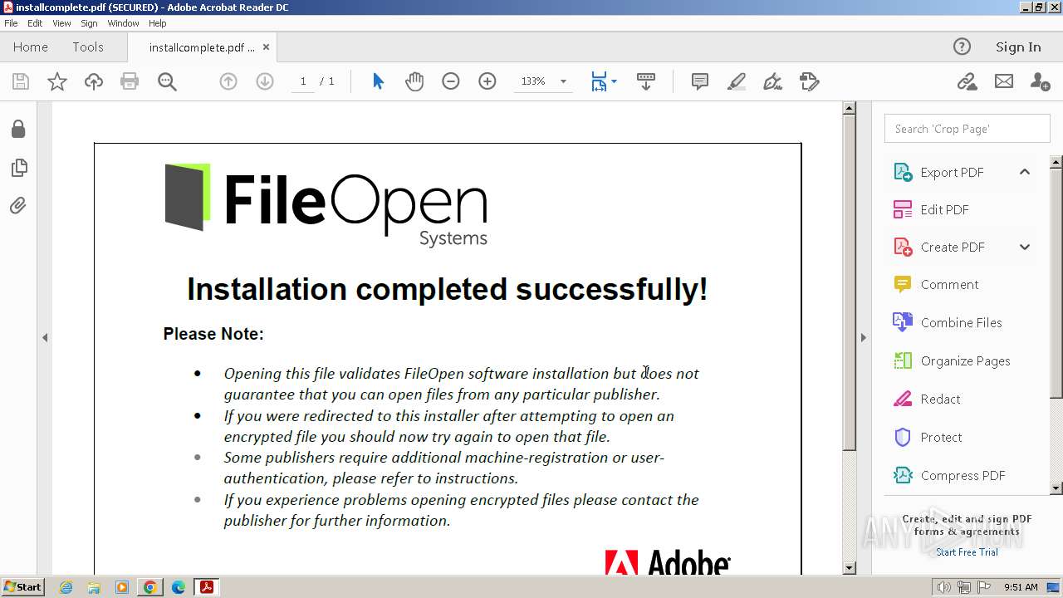
Task: Open the Help menu
Action: click(x=158, y=23)
